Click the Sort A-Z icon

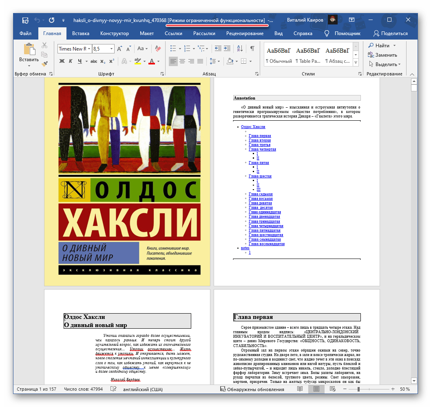(240, 49)
